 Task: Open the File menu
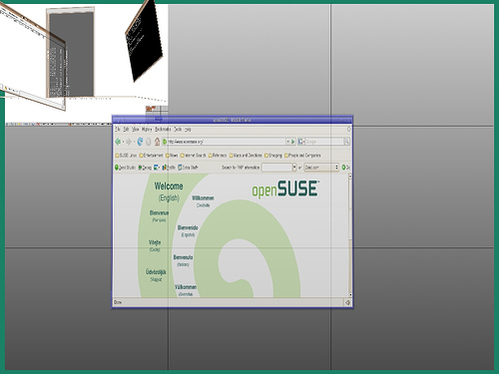click(118, 129)
